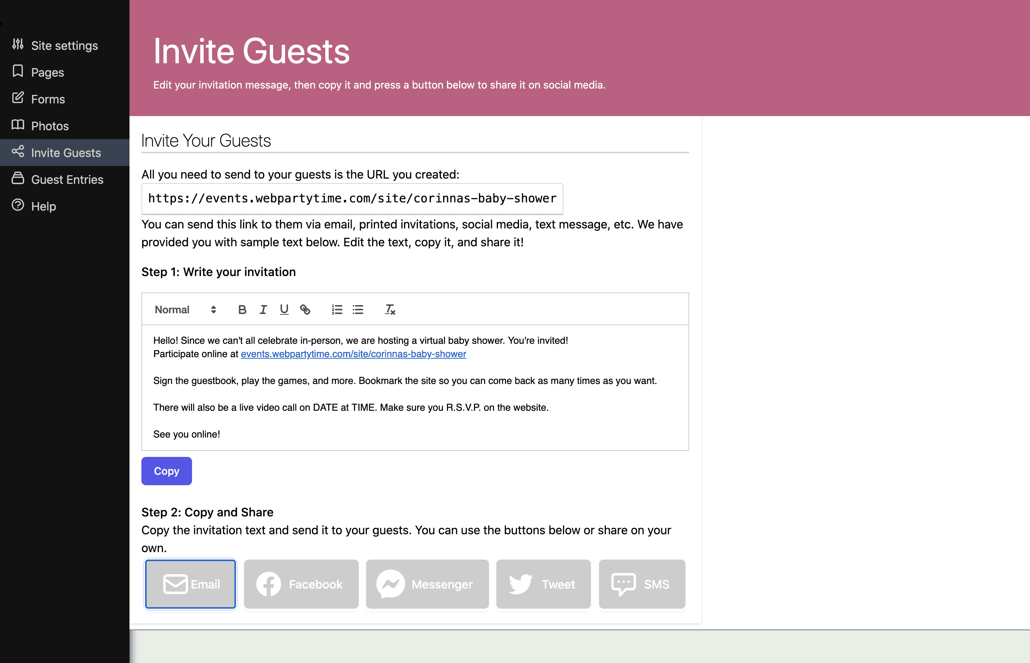The image size is (1030, 663).
Task: Click the site URL text field
Action: [352, 198]
